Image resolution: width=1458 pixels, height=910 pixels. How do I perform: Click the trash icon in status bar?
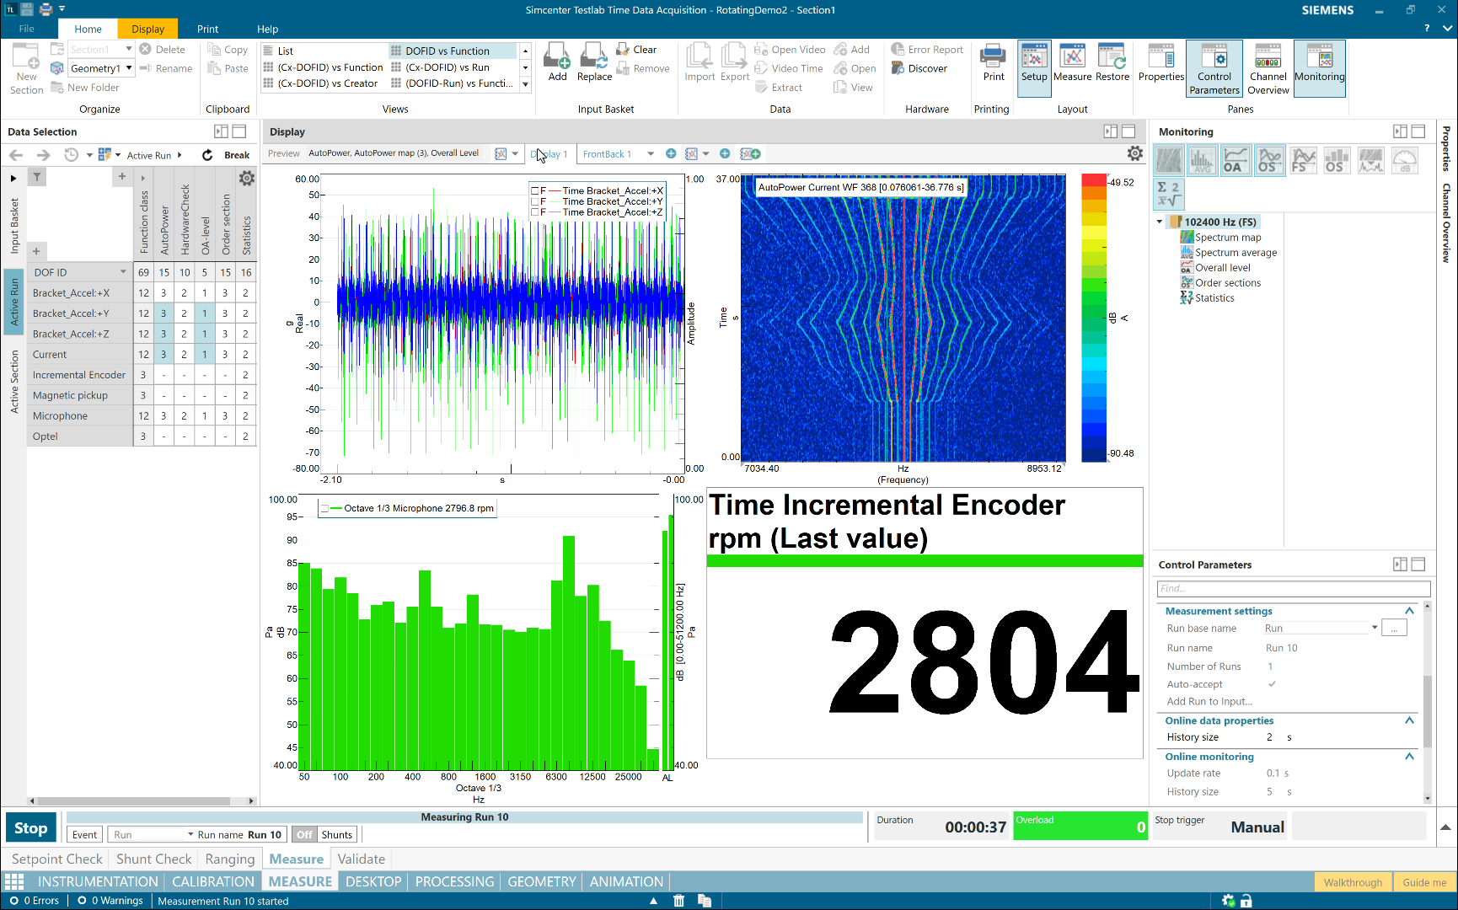coord(678,901)
